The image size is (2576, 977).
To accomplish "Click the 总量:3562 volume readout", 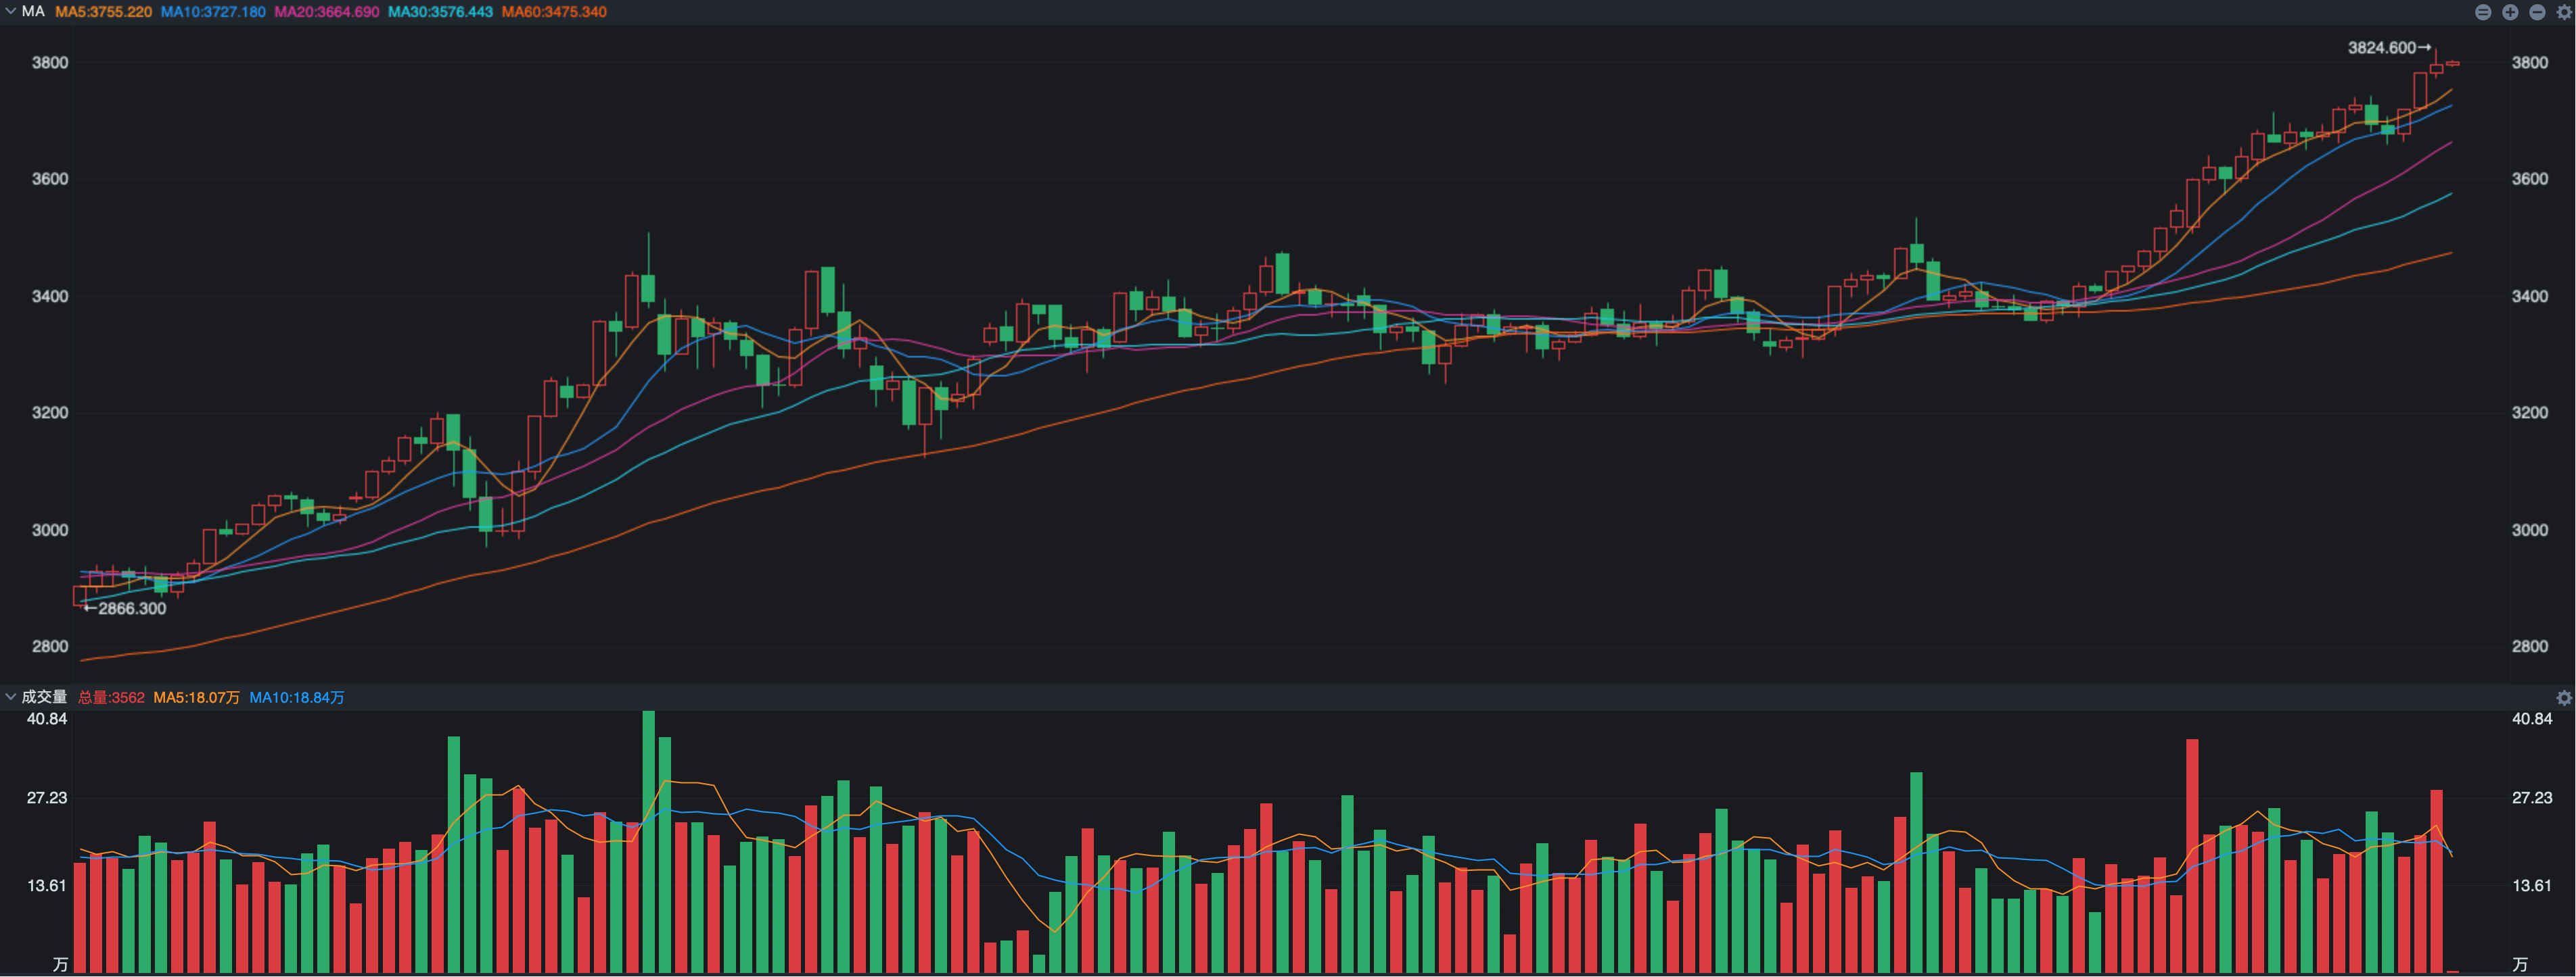I will [x=111, y=697].
